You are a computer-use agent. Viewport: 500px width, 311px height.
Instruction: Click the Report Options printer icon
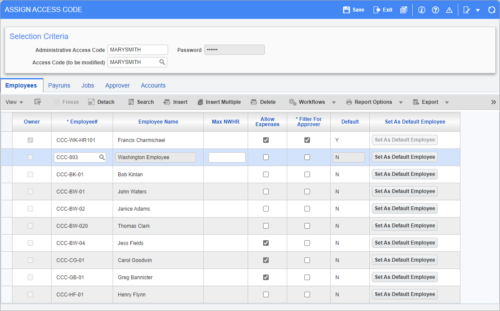pos(349,102)
